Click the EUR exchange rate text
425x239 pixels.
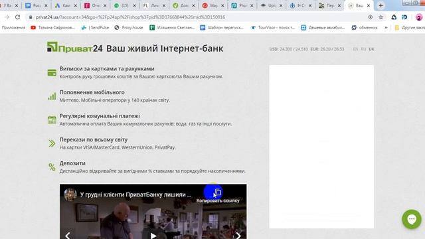coord(327,49)
